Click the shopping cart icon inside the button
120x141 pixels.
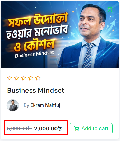click(76, 129)
